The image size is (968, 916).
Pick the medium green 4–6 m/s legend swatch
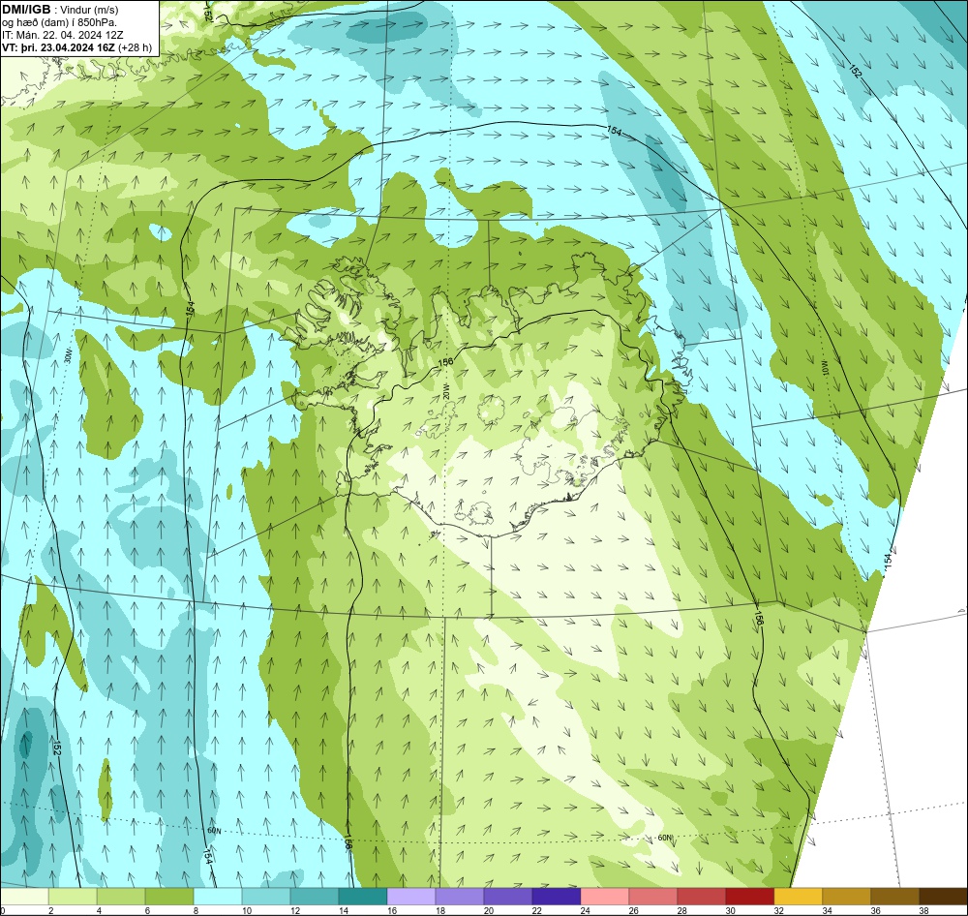121,897
